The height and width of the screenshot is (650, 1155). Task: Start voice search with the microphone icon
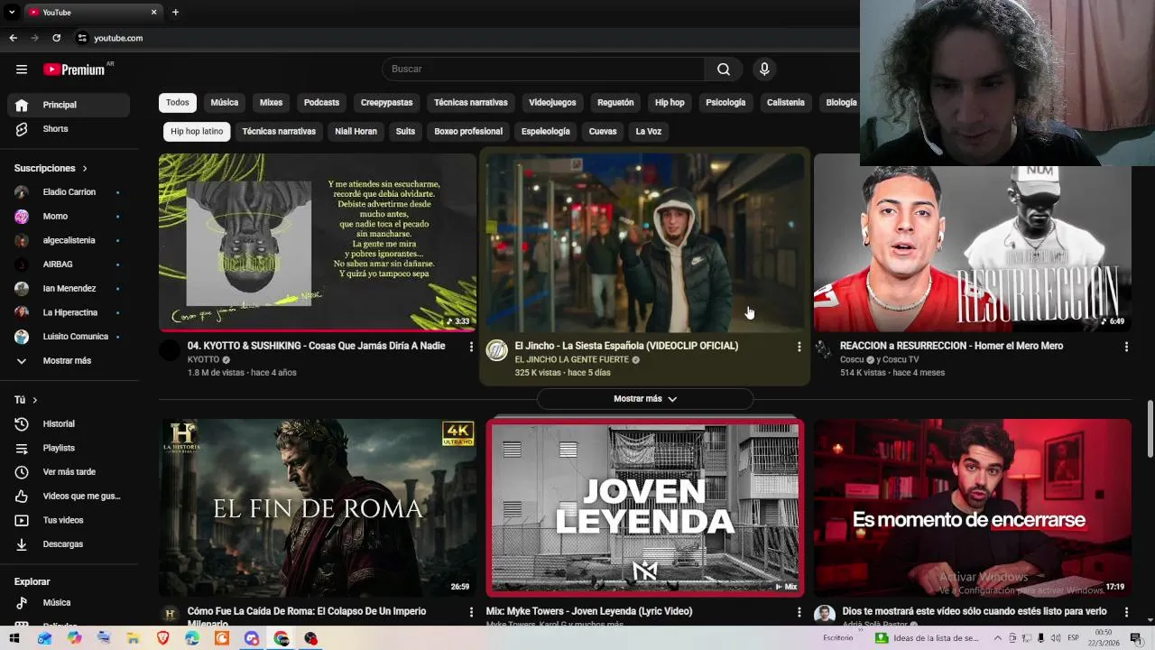click(764, 70)
